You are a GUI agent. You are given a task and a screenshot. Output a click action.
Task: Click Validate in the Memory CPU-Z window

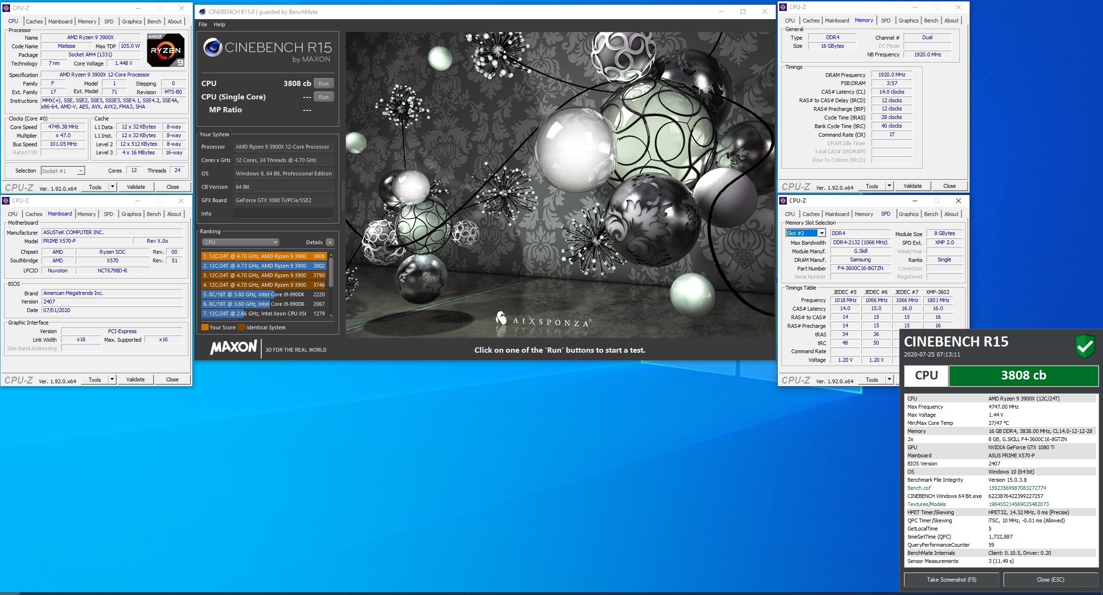(x=913, y=186)
